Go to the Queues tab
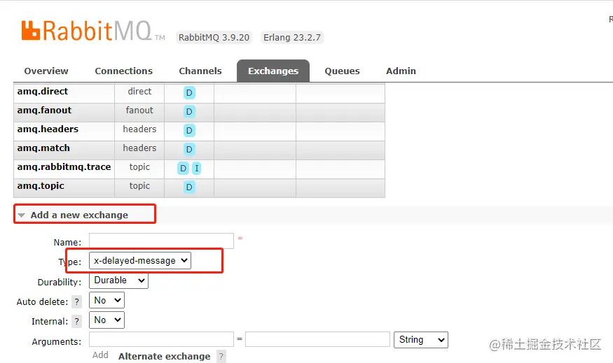The image size is (613, 363). [342, 71]
